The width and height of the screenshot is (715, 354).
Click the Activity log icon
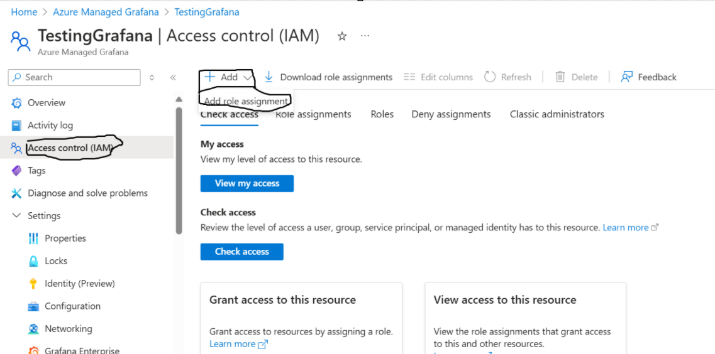coord(16,125)
